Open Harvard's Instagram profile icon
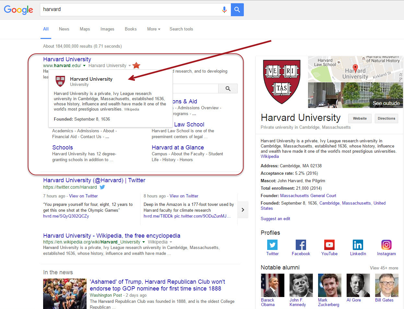 [386, 245]
